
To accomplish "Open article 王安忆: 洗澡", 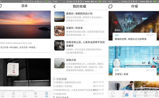I will 121,74.
